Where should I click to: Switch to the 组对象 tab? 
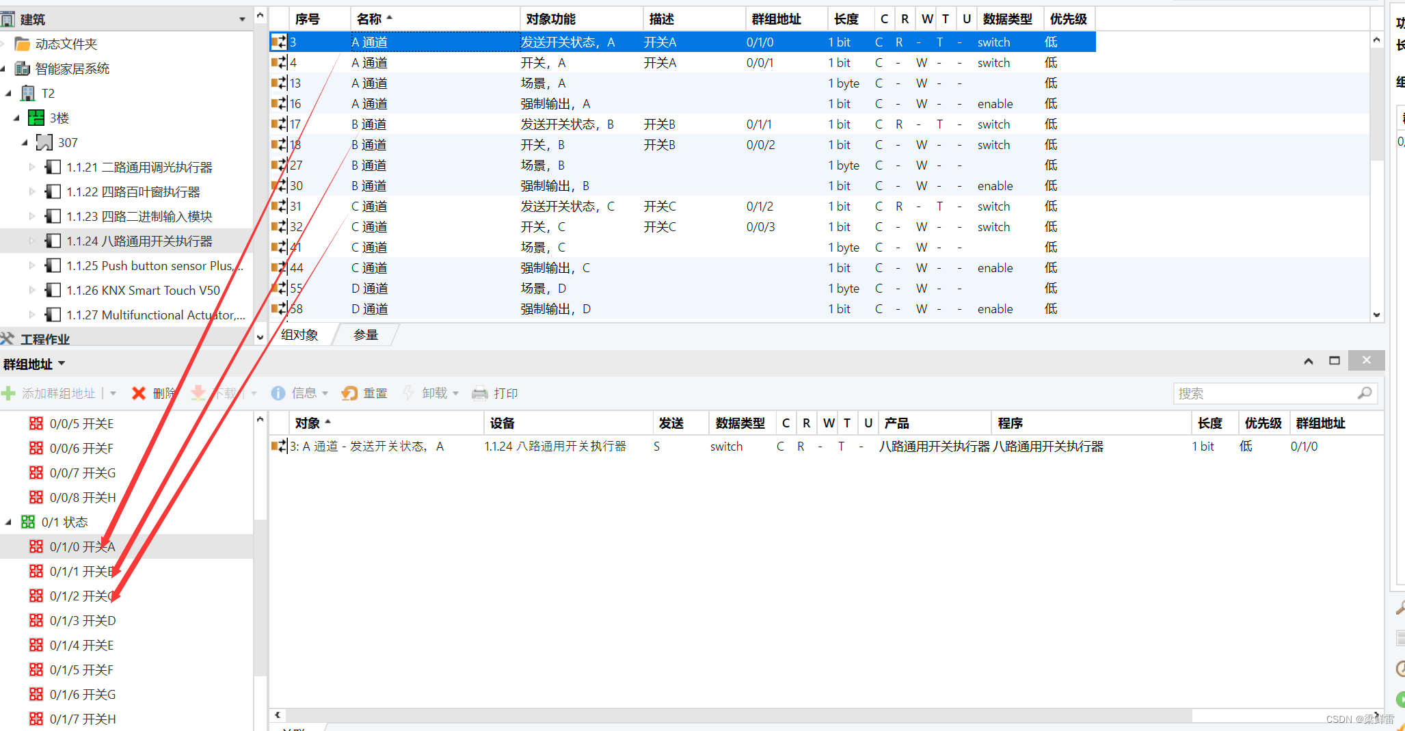tap(299, 335)
